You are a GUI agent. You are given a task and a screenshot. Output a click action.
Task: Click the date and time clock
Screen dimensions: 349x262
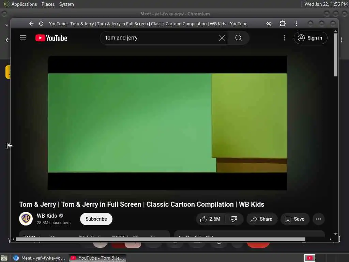[326, 4]
